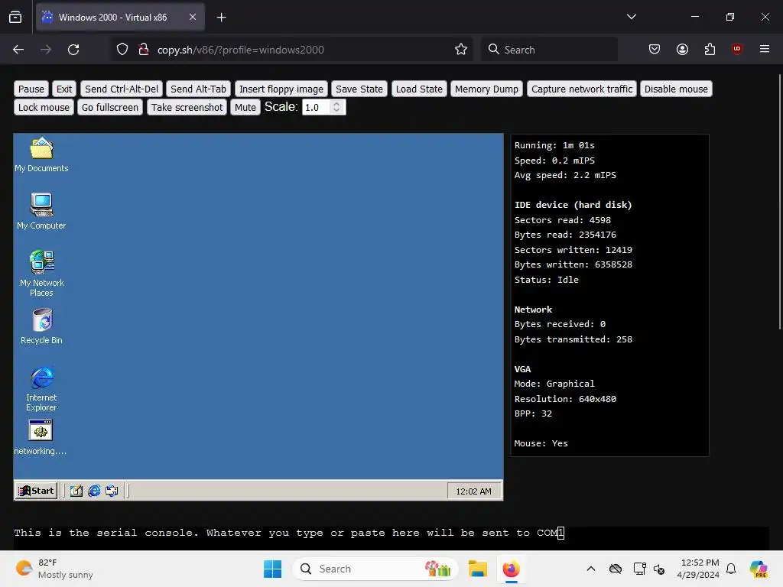This screenshot has width=783, height=587.
Task: Click Go fullscreen button
Action: pyautogui.click(x=110, y=107)
